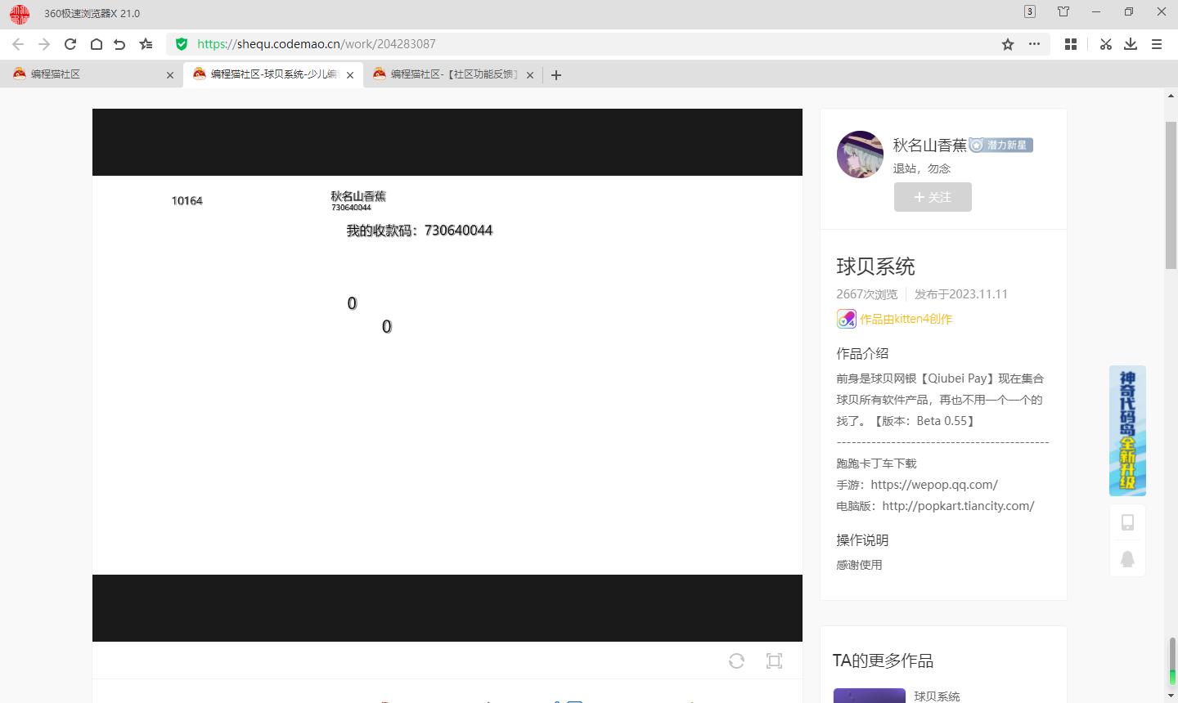The image size is (1178, 703).
Task: Click the 潜力新星 badge
Action: click(1001, 146)
